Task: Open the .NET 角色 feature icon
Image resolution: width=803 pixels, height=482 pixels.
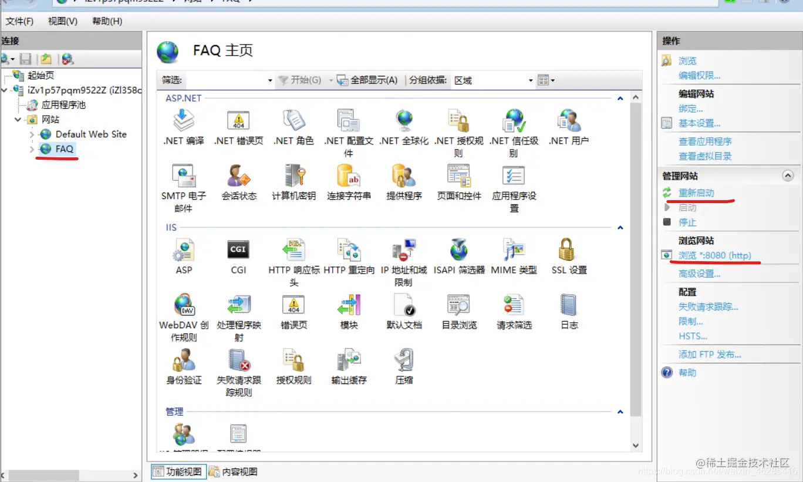Action: point(294,120)
